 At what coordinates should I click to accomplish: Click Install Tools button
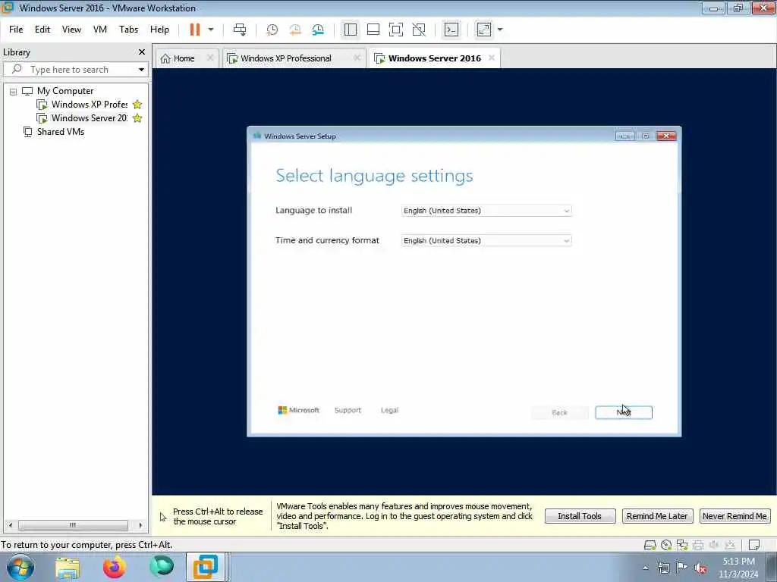click(x=580, y=516)
